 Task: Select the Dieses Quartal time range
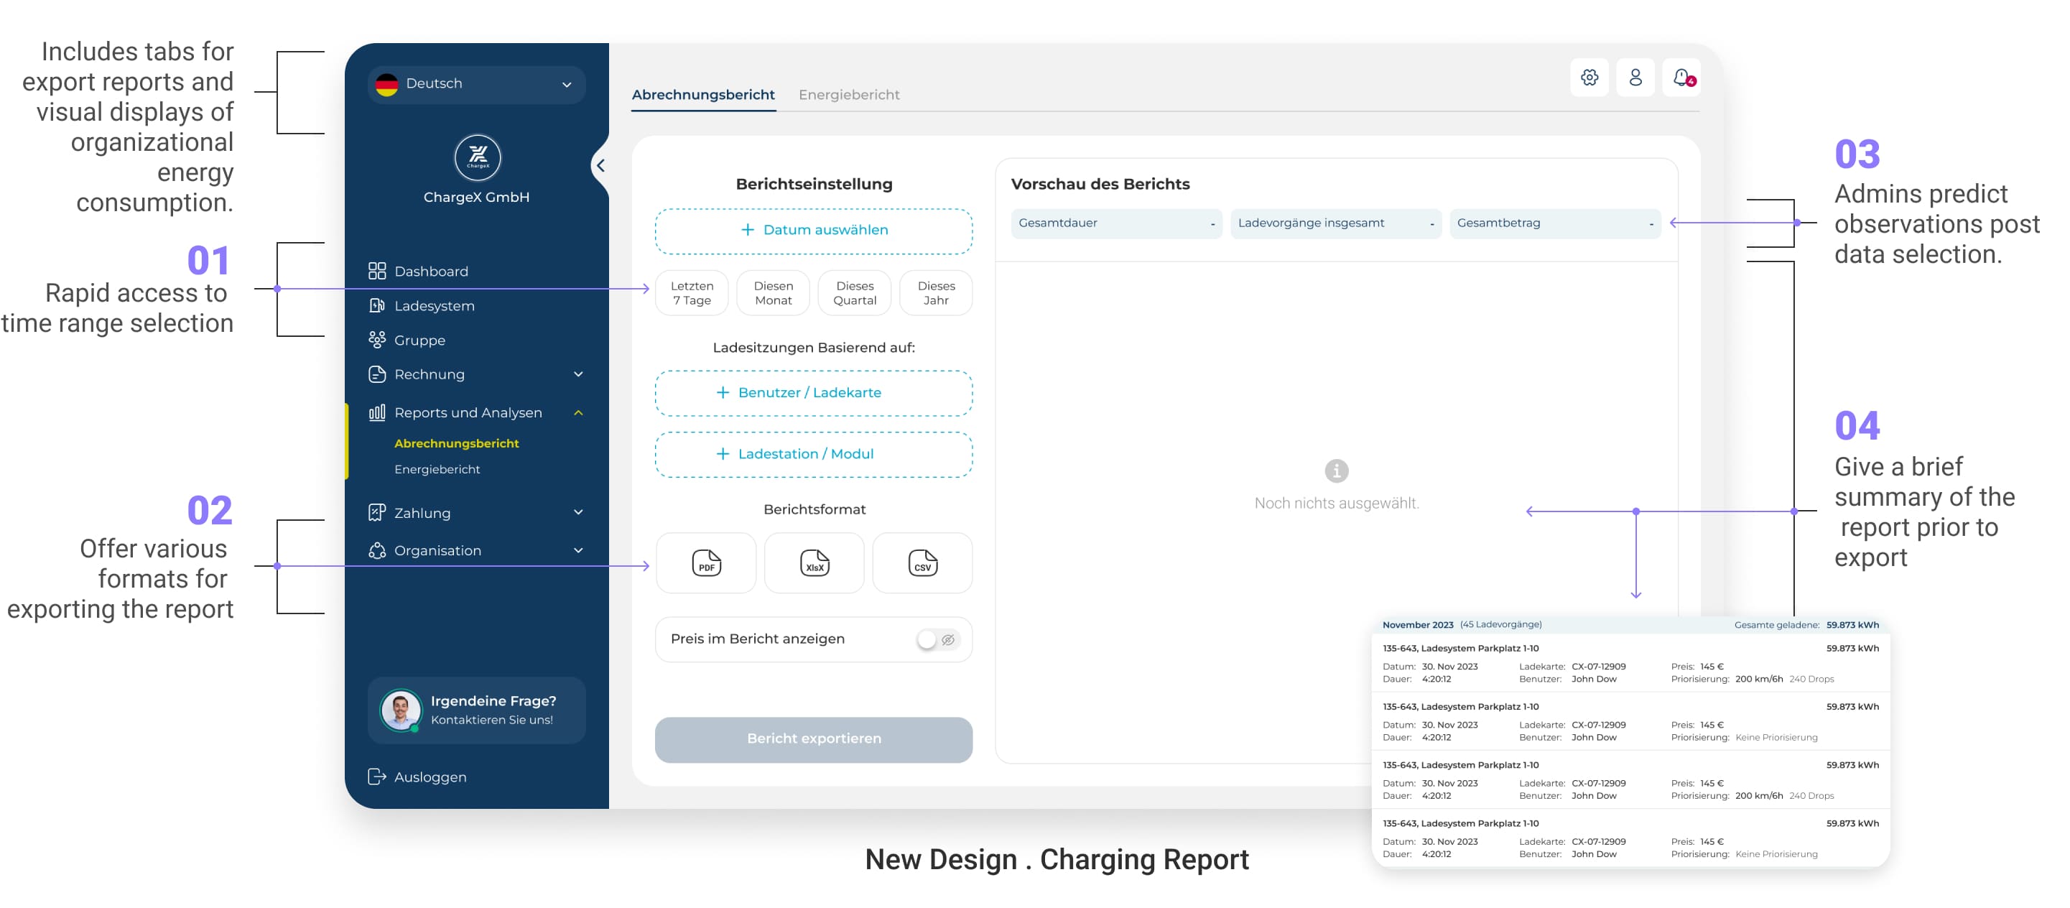click(854, 293)
